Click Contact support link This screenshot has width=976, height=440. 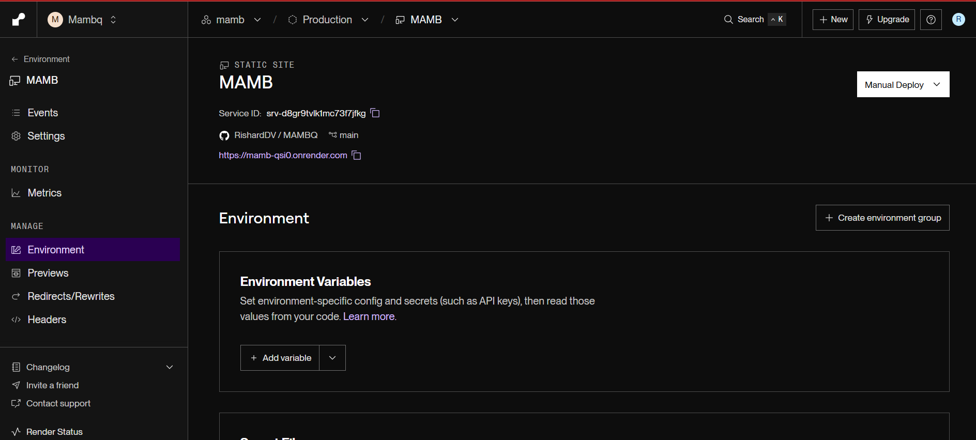[58, 403]
